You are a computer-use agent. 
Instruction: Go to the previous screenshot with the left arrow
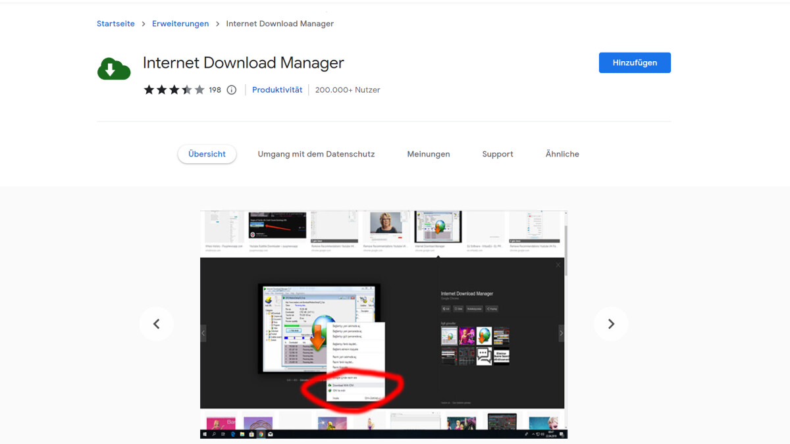[x=156, y=324]
